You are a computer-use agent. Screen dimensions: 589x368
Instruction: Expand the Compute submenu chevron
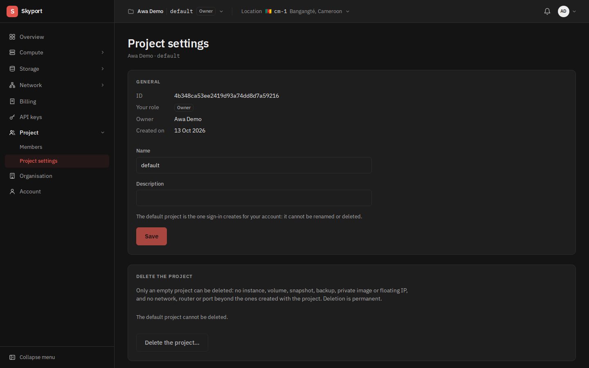pos(103,52)
